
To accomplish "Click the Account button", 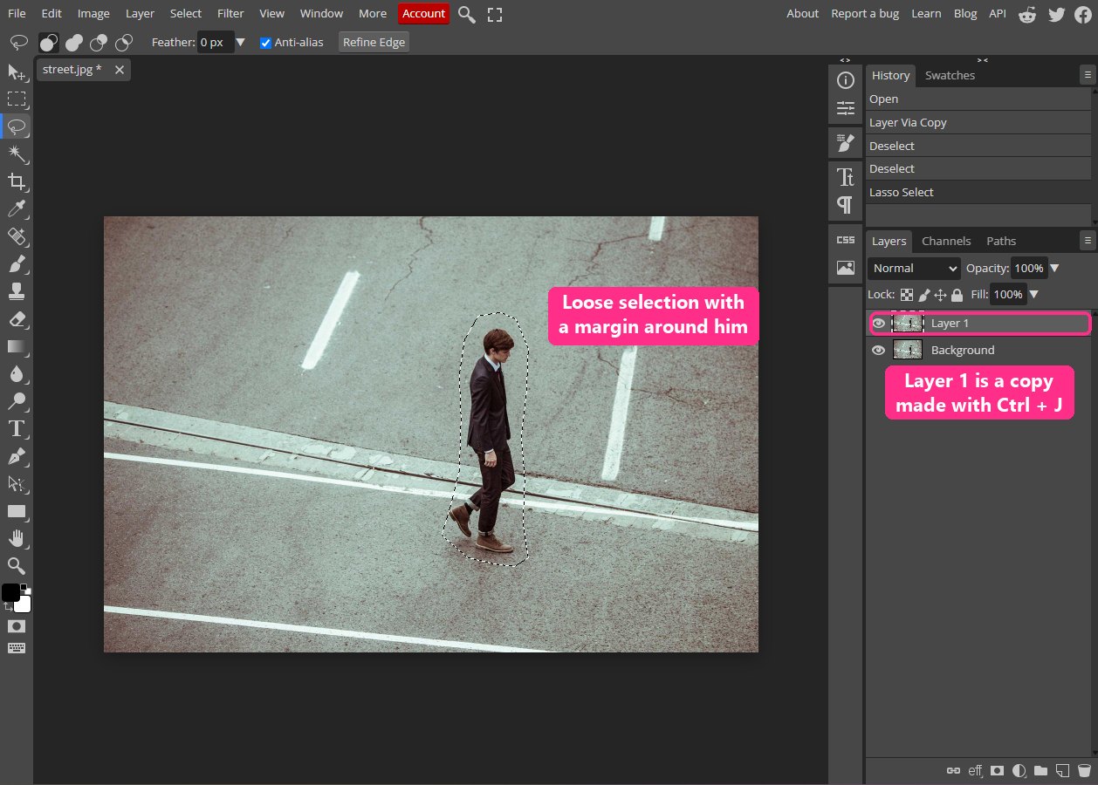I will pyautogui.click(x=423, y=13).
